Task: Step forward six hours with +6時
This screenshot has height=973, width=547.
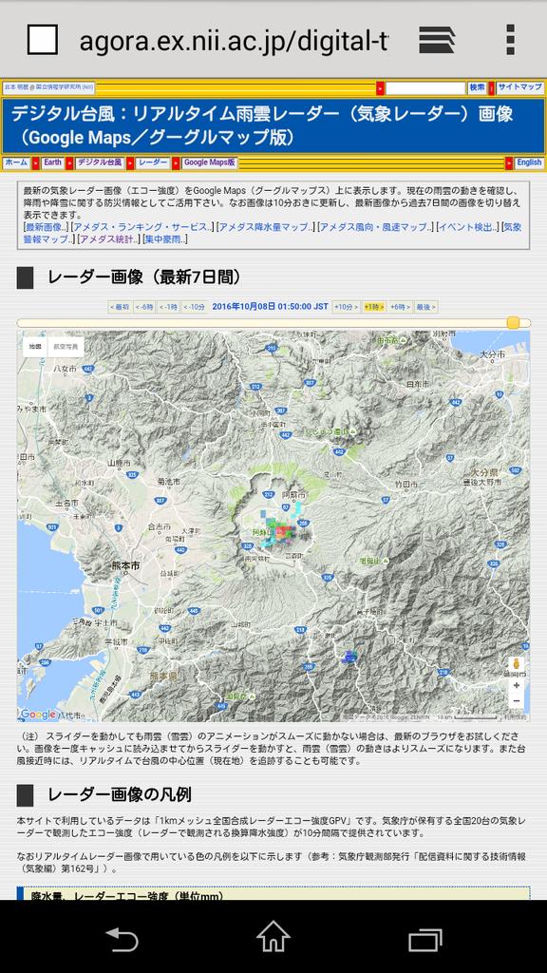Action: pos(401,307)
